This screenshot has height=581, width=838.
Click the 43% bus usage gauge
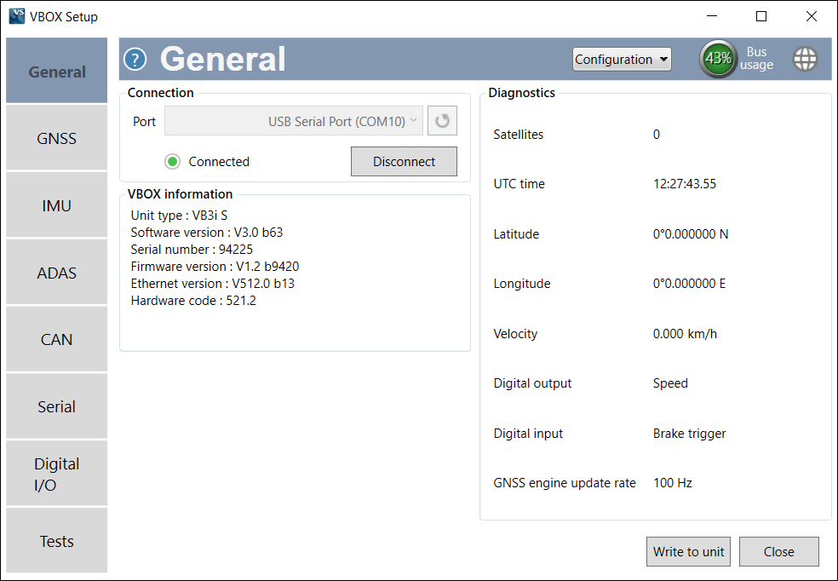click(718, 58)
